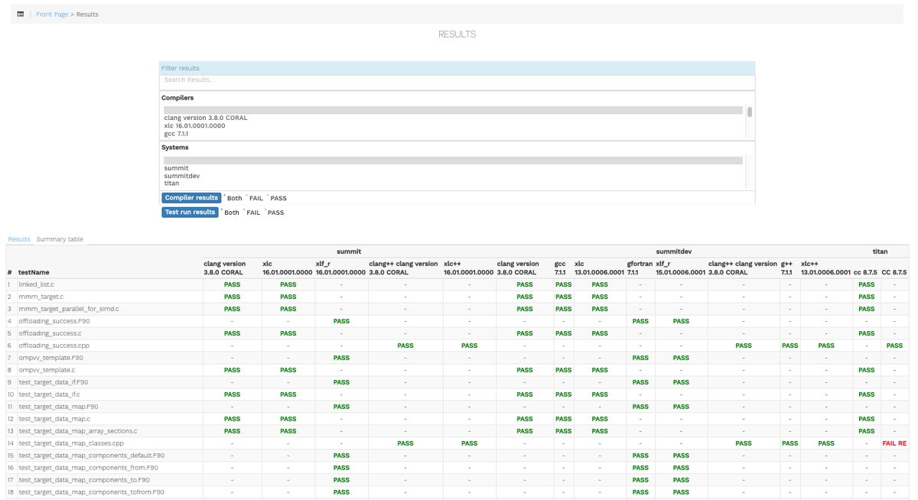Viewport: 918px width, 500px height.
Task: Click test_target_data_map_components_from.F90 test name
Action: point(89,468)
